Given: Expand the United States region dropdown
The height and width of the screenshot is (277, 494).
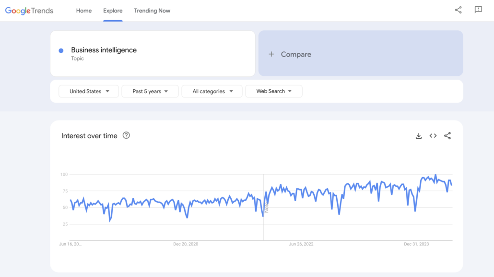Looking at the screenshot, I should [x=89, y=91].
